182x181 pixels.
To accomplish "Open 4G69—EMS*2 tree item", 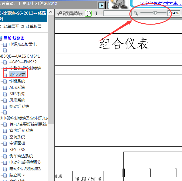I will point(23,62).
